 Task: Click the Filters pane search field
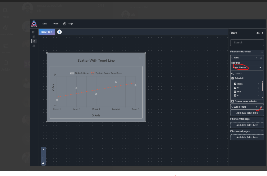point(247,43)
